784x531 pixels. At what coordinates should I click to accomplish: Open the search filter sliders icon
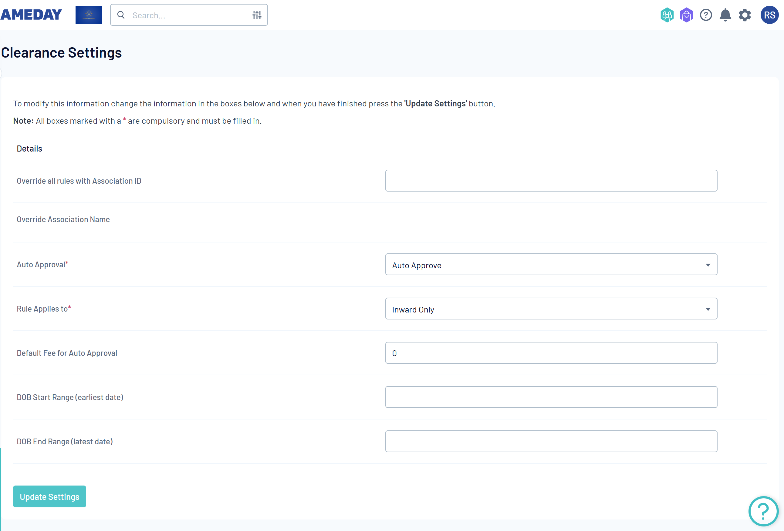click(x=257, y=15)
